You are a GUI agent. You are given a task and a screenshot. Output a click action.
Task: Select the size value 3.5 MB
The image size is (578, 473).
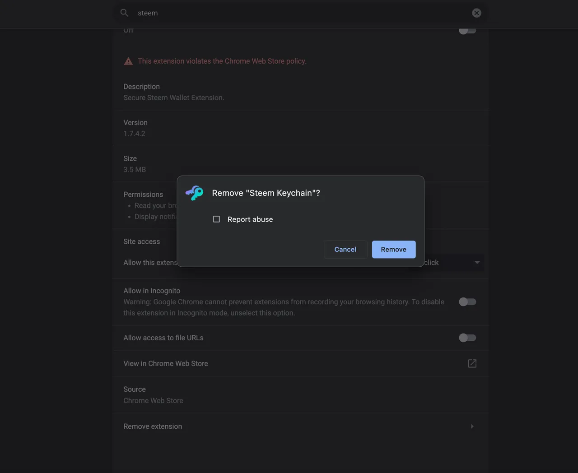(135, 170)
